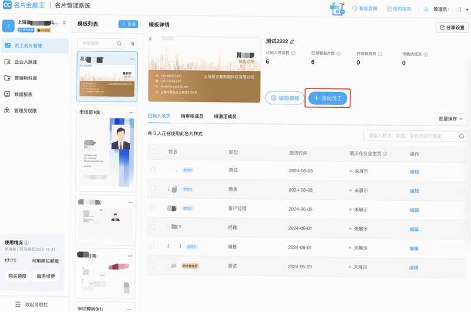The width and height of the screenshot is (471, 312).
Task: Open more options for 市场部1(0) template
Action: point(131,113)
